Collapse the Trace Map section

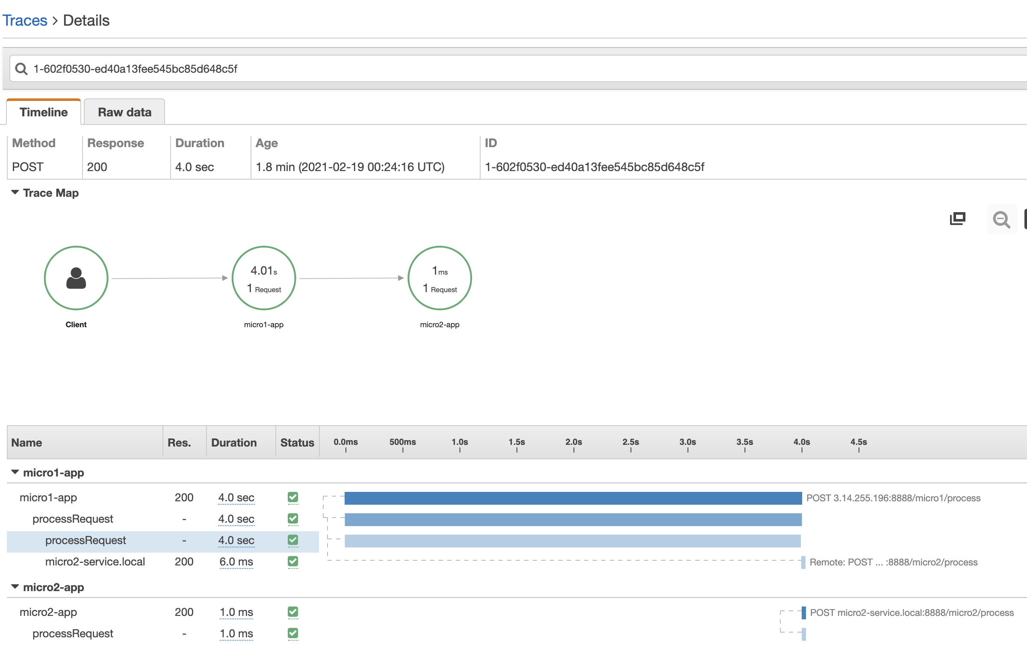pyautogui.click(x=15, y=192)
